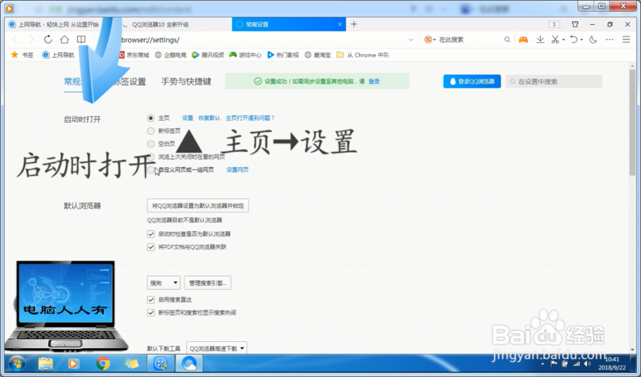Click the back navigation arrow
This screenshot has width=641, height=377.
pyautogui.click(x=15, y=40)
